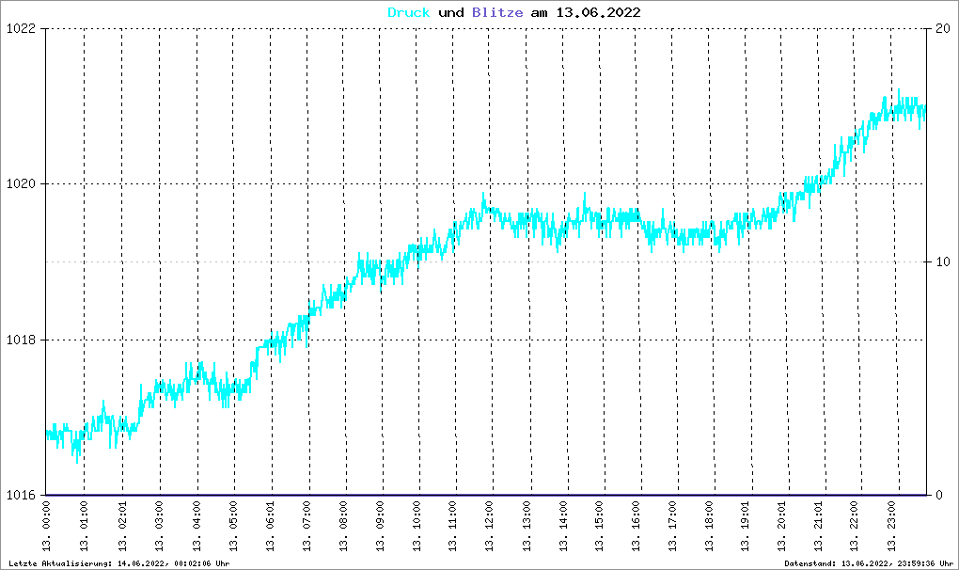Screen dimensions: 959x570
Task: Click the date '13.06.2022' in the title
Action: [x=598, y=12]
